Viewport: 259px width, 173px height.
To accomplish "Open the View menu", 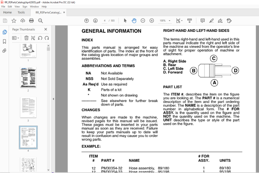I will (x=17, y=6).
